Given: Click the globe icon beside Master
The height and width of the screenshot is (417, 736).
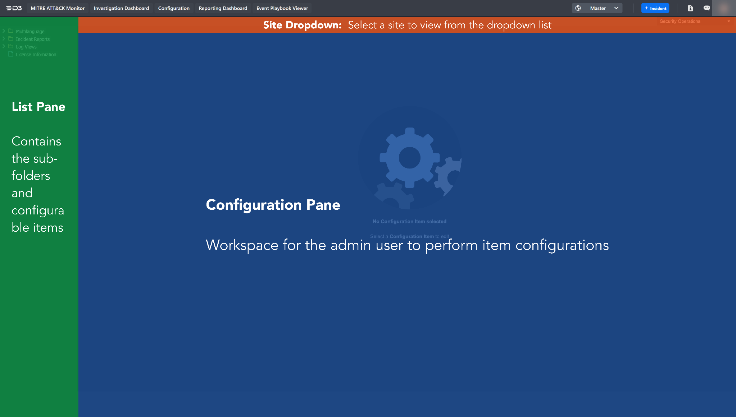Looking at the screenshot, I should pos(578,8).
